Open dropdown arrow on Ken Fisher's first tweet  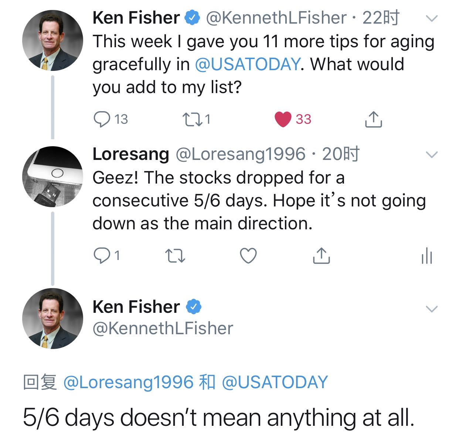(x=432, y=18)
